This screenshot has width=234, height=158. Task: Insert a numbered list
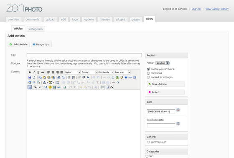(74, 78)
